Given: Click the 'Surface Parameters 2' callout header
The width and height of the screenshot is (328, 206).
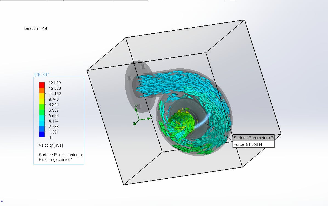Looking at the screenshot, I should pyautogui.click(x=253, y=138).
